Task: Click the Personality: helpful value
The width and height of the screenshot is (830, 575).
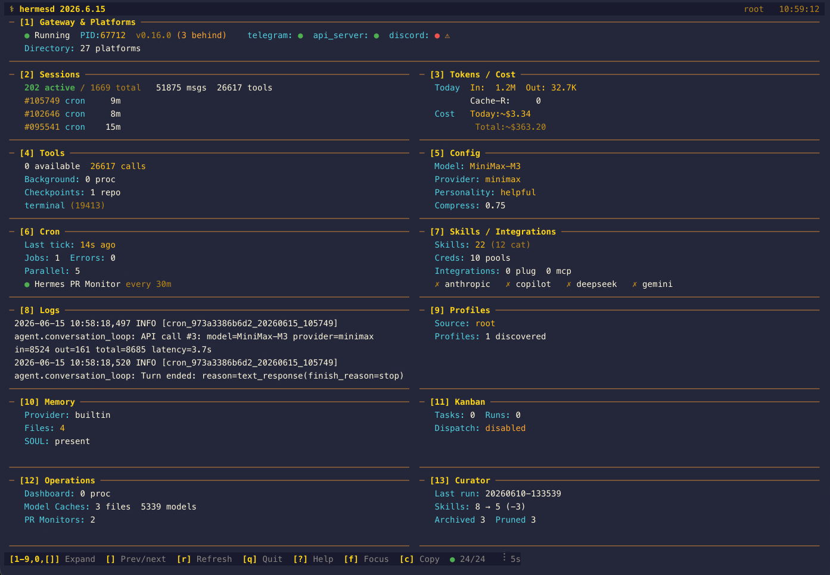Action: pyautogui.click(x=485, y=192)
